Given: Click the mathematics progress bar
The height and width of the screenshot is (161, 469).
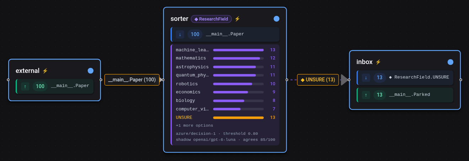Looking at the screenshot, I should [x=238, y=58].
